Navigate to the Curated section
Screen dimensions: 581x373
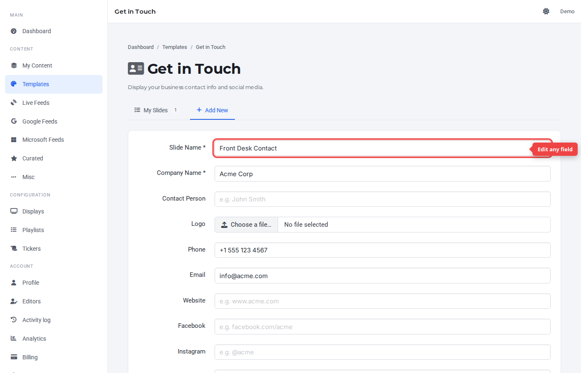pyautogui.click(x=54, y=158)
